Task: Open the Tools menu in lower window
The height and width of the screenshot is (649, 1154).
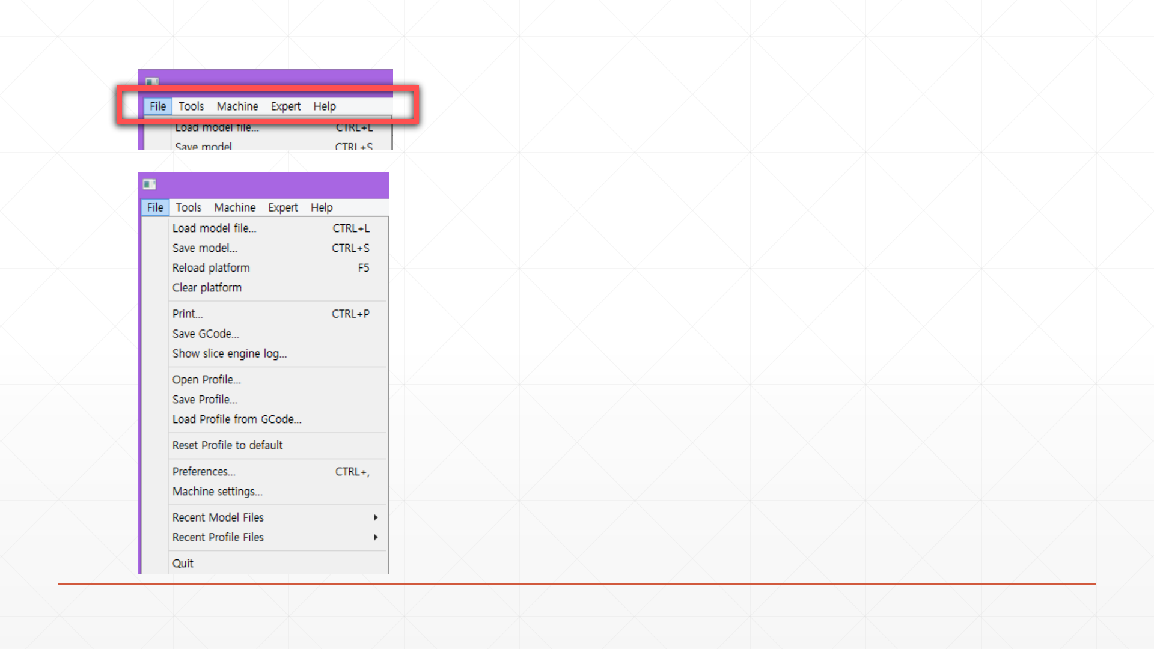Action: [188, 207]
